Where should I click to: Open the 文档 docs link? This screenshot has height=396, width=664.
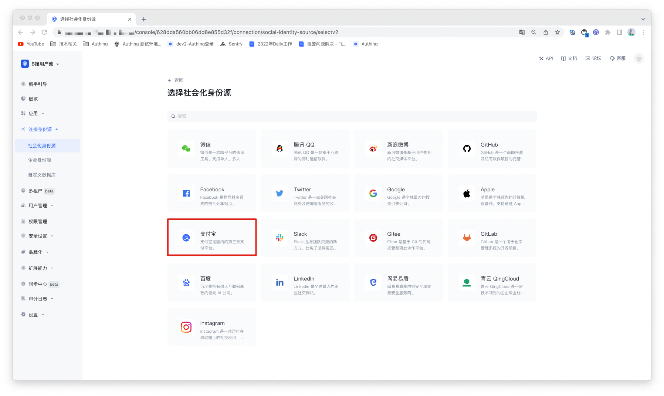569,58
